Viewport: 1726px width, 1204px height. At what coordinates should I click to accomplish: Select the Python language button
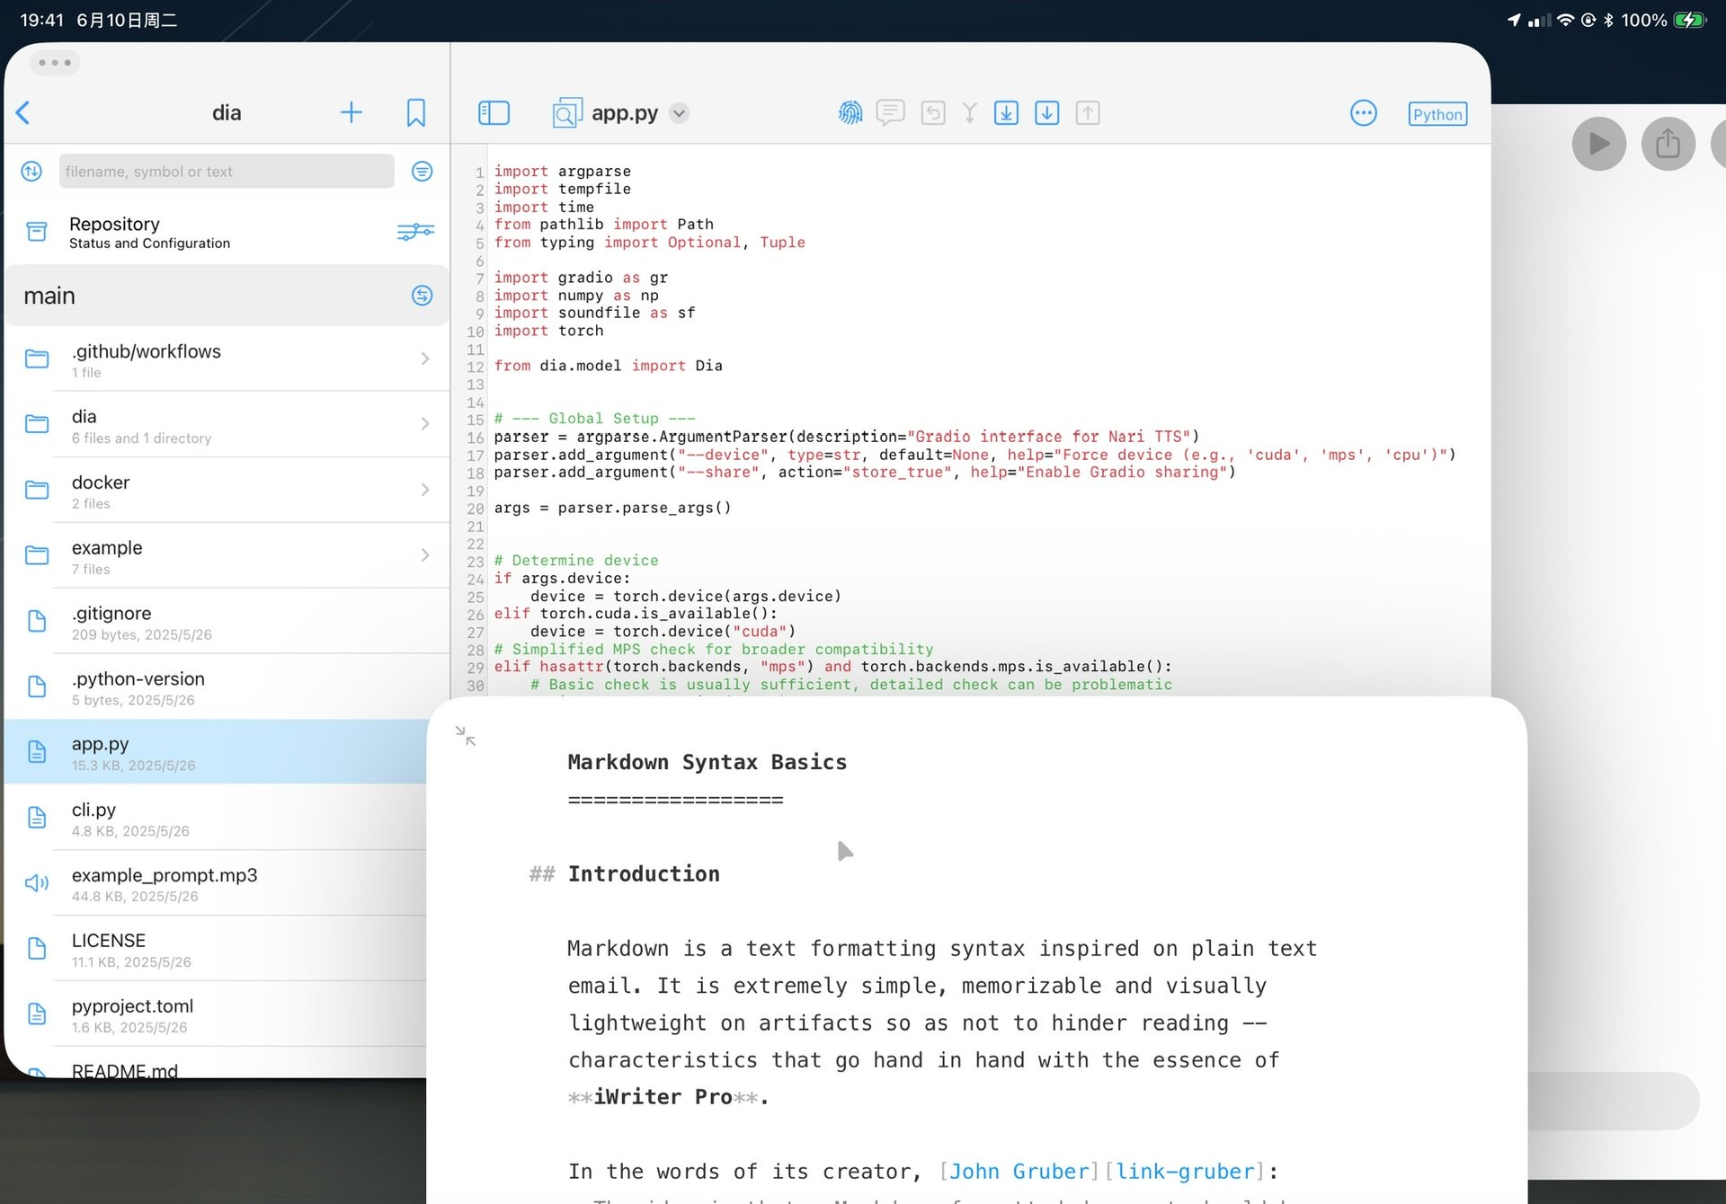pos(1437,114)
